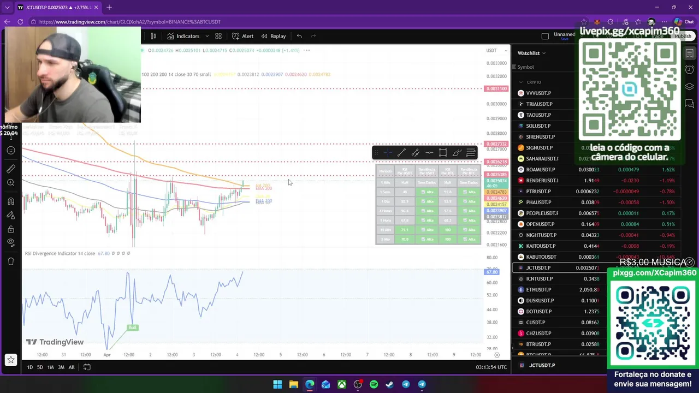
Task: Toggle Stay in Drawing Mode pencil lock
Action: click(11, 215)
